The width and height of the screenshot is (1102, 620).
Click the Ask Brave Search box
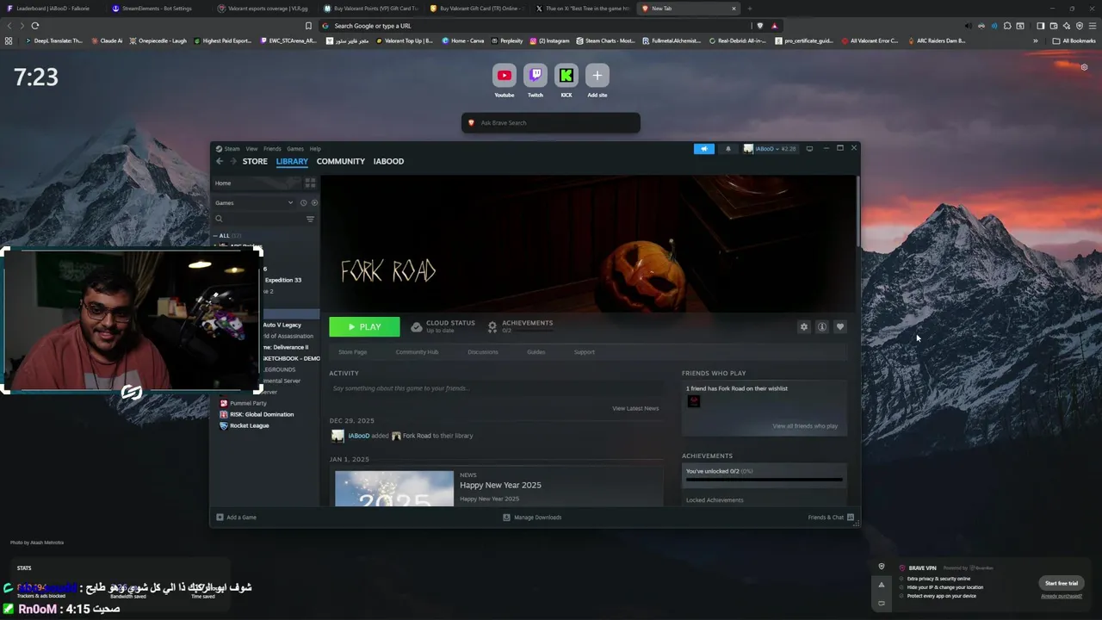tap(551, 123)
